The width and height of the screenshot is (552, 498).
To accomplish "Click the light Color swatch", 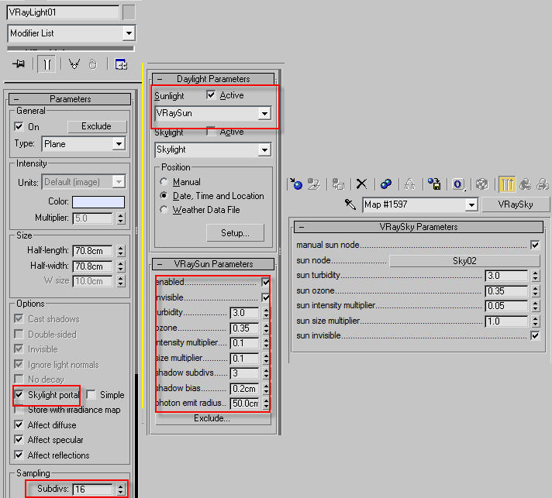I will pos(98,202).
